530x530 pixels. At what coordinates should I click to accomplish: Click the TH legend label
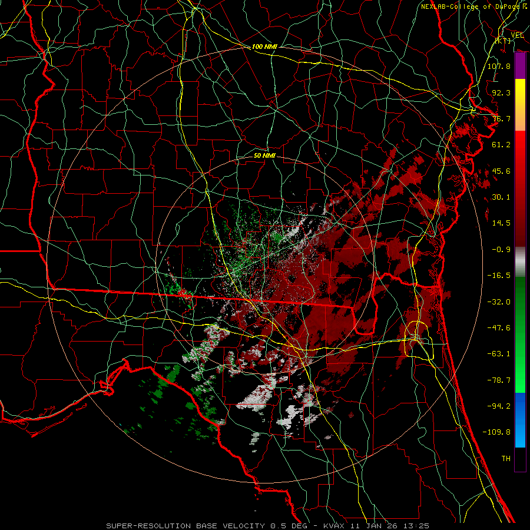tap(506, 459)
